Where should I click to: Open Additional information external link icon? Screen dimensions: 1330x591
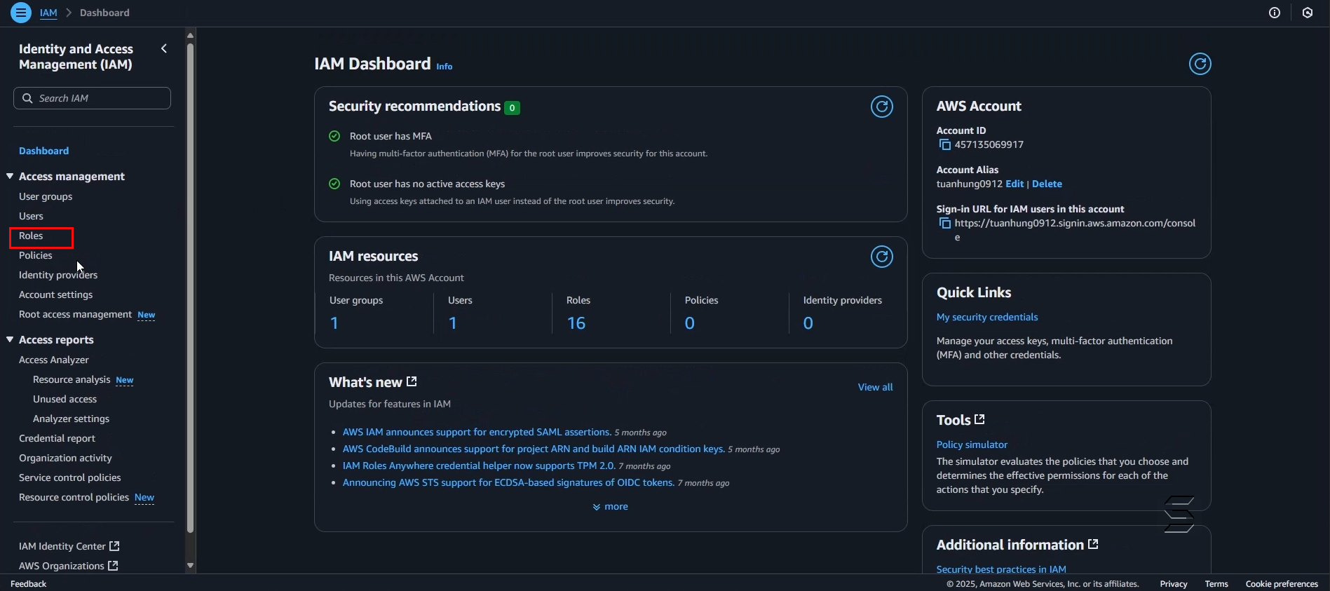pyautogui.click(x=1093, y=544)
